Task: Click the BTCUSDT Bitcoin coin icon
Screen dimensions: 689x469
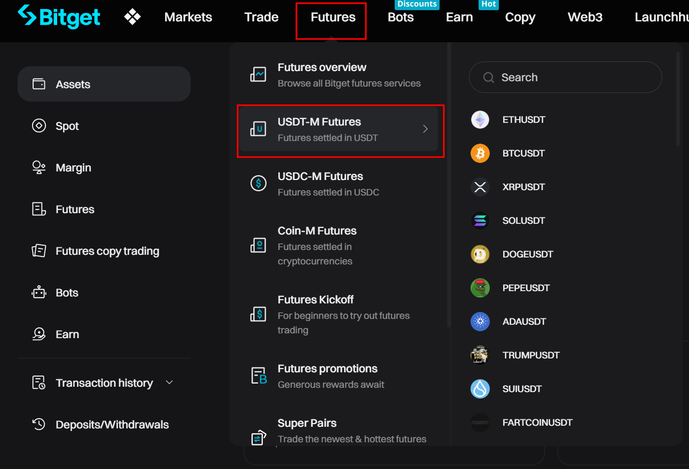Action: pyautogui.click(x=480, y=153)
